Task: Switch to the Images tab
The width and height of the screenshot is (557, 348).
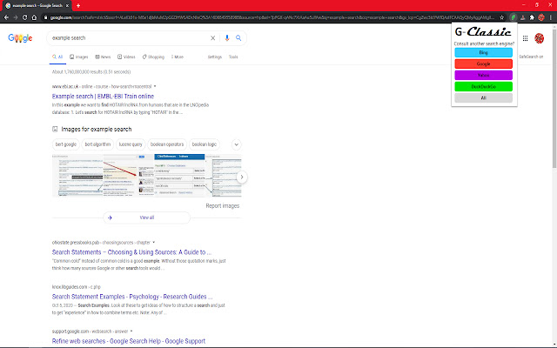Action: [79, 57]
